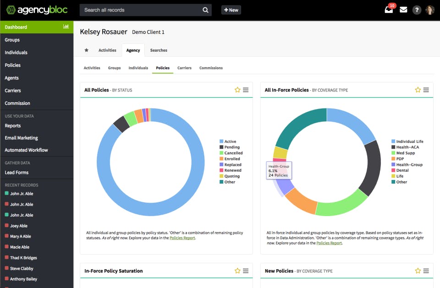This screenshot has width=440, height=288.
Task: Toggle Health-ACA legend entry
Action: pyautogui.click(x=405, y=147)
